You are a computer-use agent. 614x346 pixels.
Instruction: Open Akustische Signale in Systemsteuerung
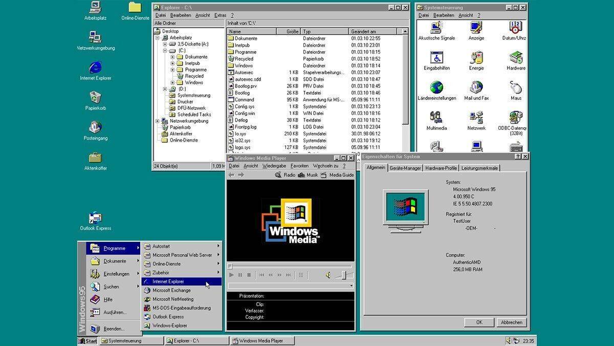tap(436, 31)
